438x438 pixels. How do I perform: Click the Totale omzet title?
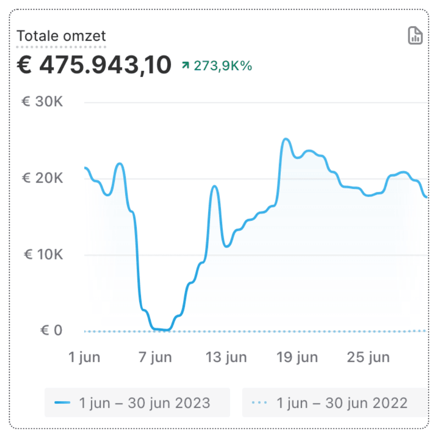61,36
